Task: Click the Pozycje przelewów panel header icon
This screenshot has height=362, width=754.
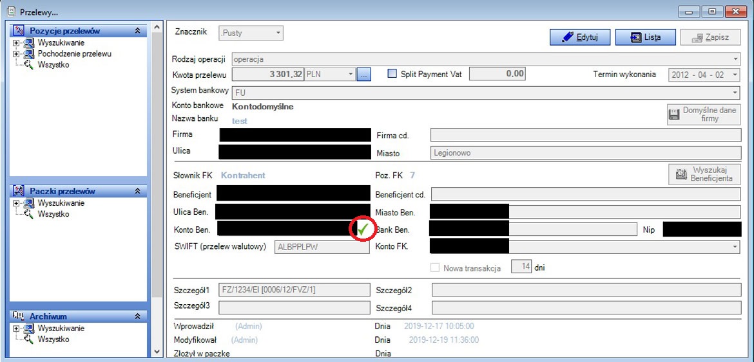Action: tap(19, 31)
